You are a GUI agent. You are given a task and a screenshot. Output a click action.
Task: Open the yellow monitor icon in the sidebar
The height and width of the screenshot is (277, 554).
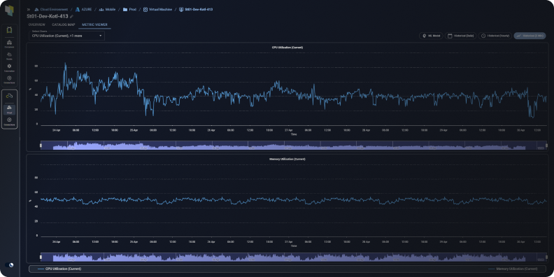click(10, 30)
